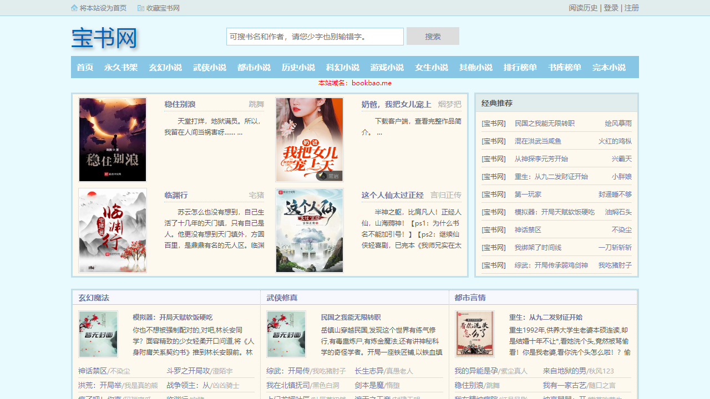Open 神话禁区 in recommended list

click(x=528, y=229)
